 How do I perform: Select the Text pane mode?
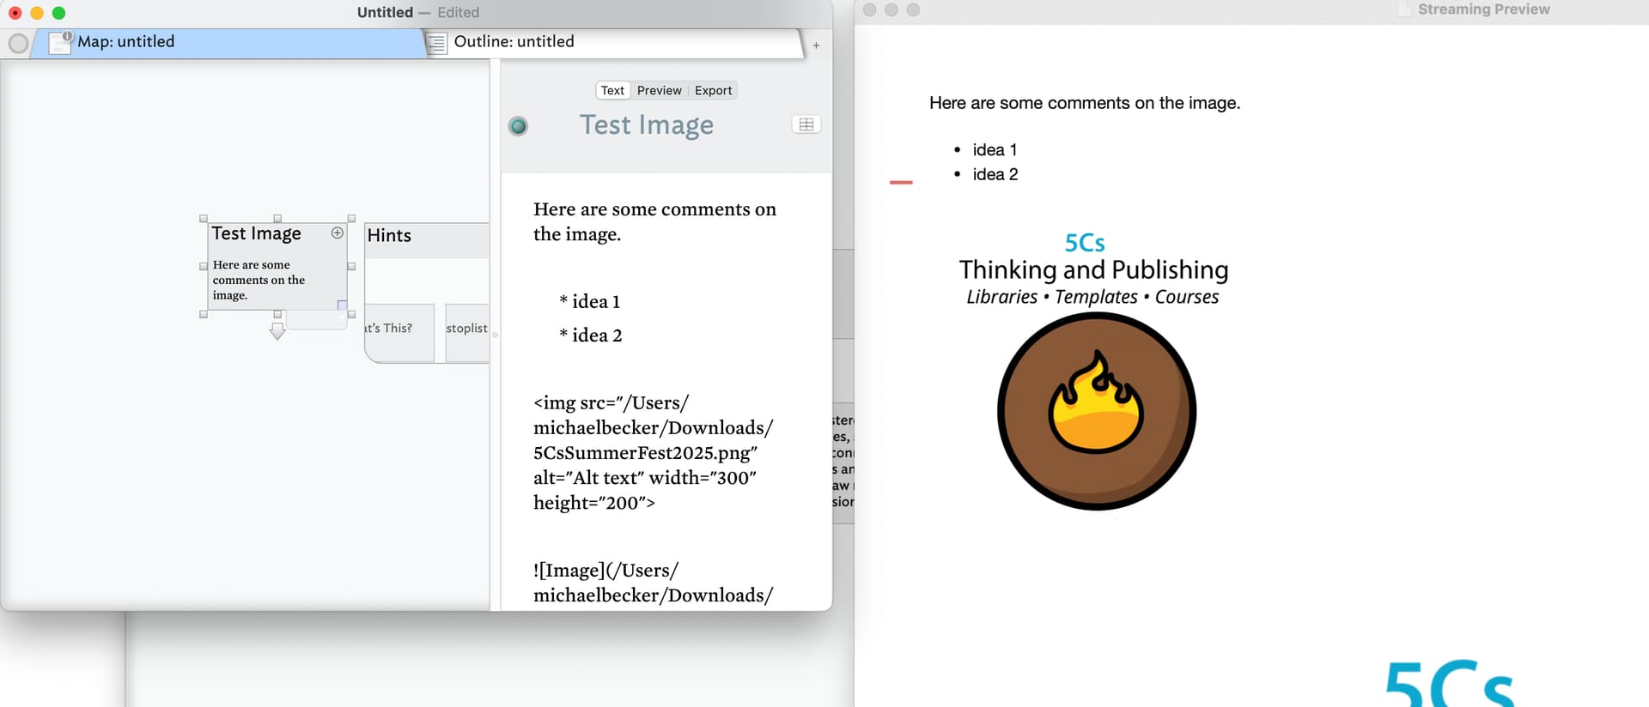[612, 90]
